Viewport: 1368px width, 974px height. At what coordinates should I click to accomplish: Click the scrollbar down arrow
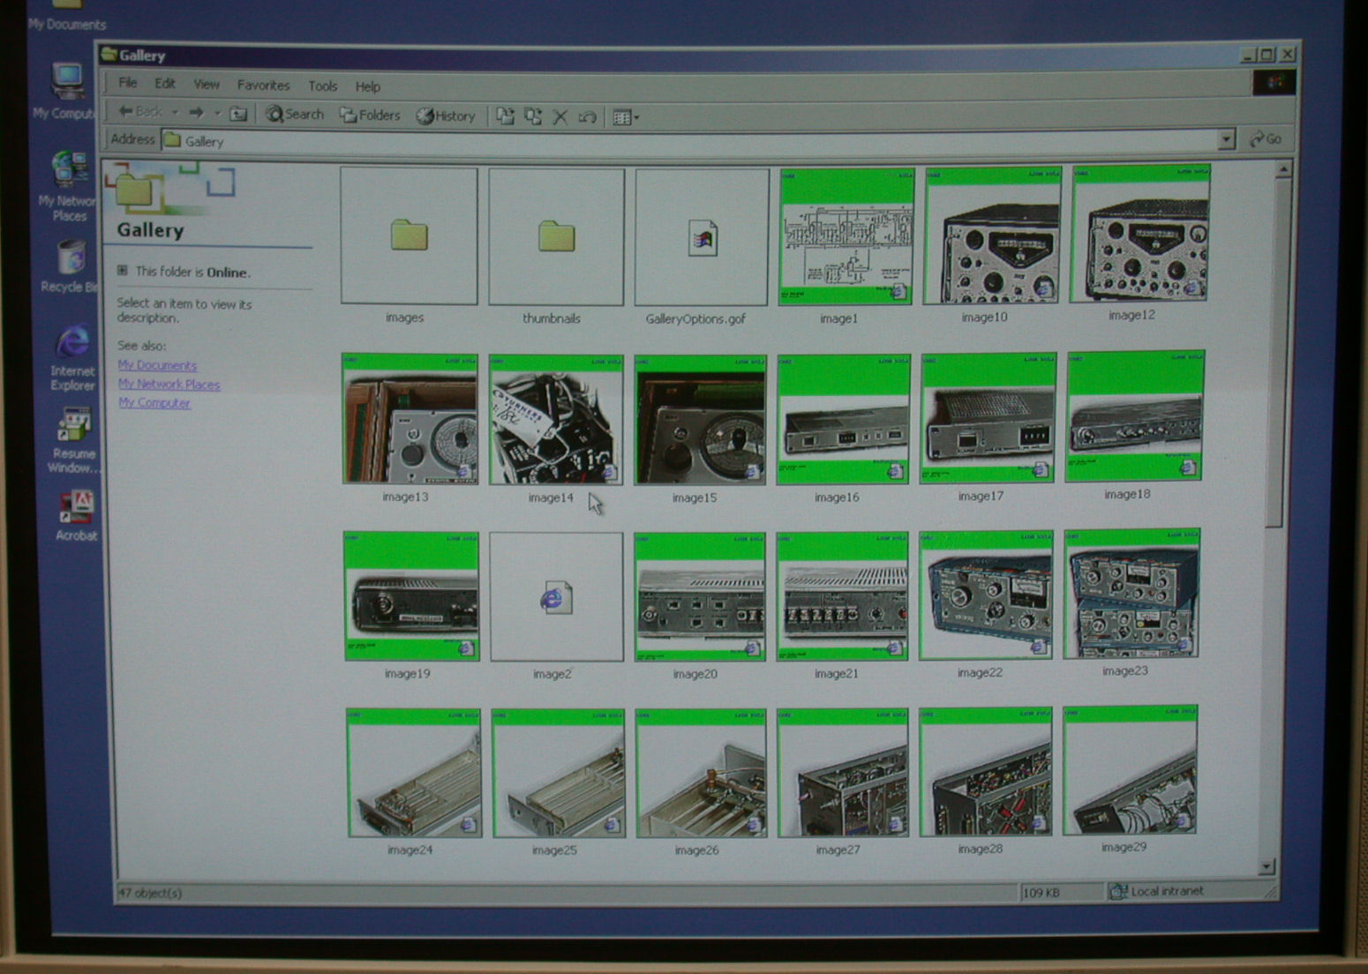tap(1267, 867)
